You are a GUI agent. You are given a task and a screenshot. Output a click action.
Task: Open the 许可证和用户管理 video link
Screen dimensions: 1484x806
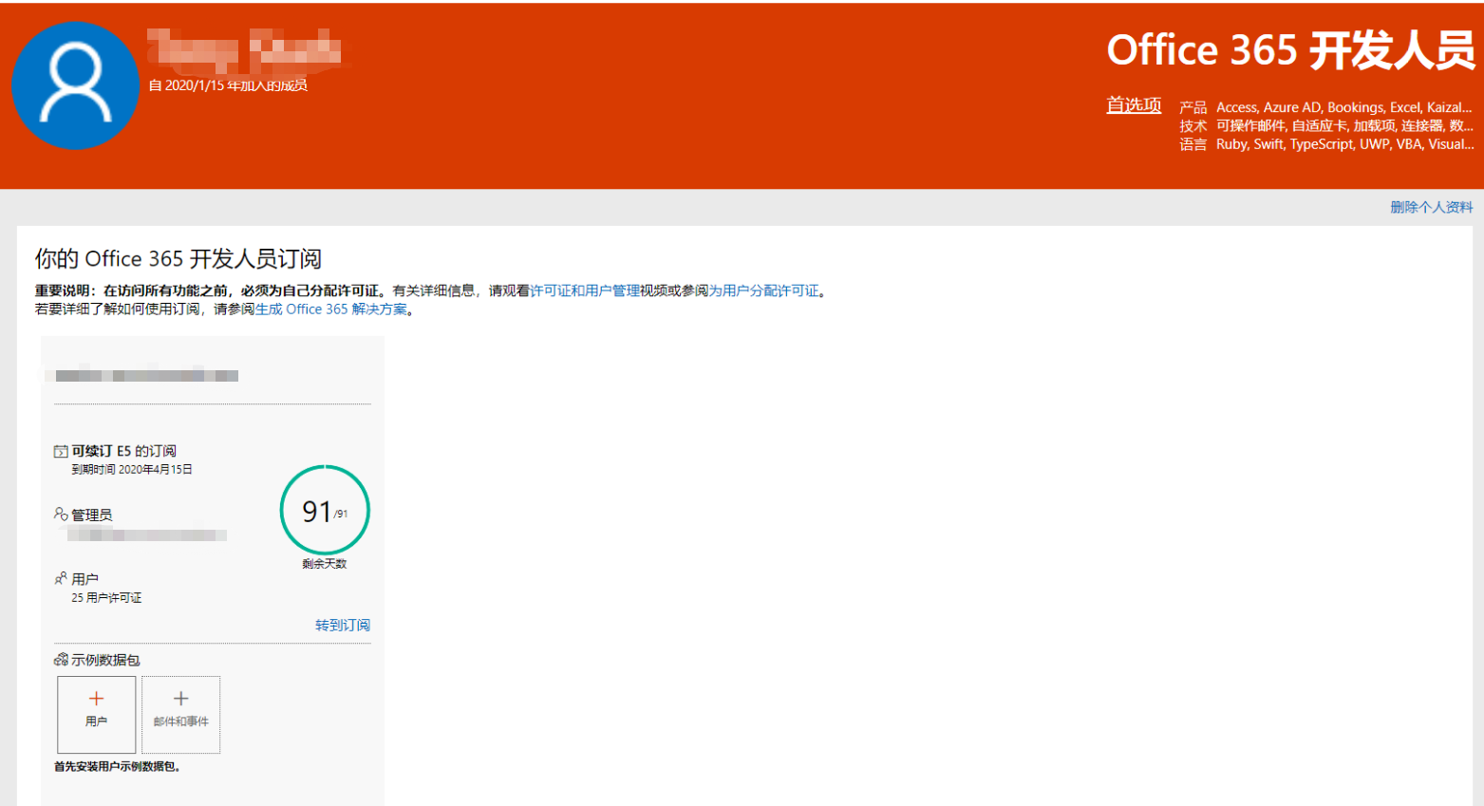[585, 291]
